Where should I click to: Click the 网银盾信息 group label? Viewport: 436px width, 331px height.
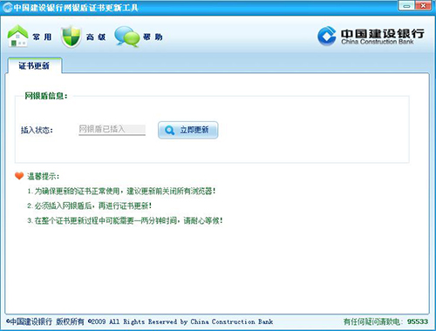(x=46, y=96)
